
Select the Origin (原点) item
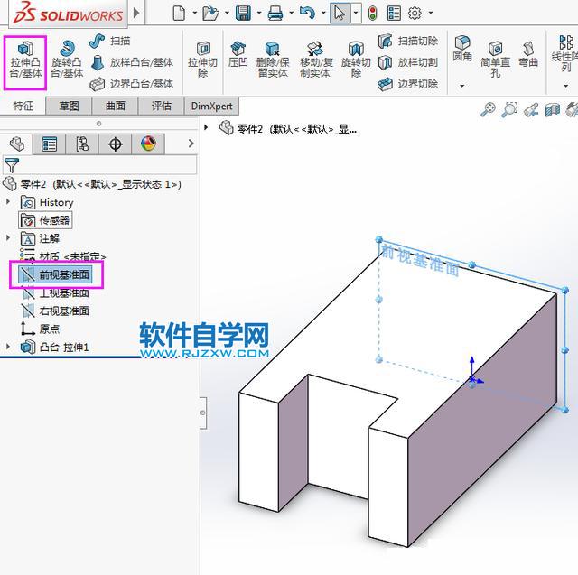[x=40, y=329]
